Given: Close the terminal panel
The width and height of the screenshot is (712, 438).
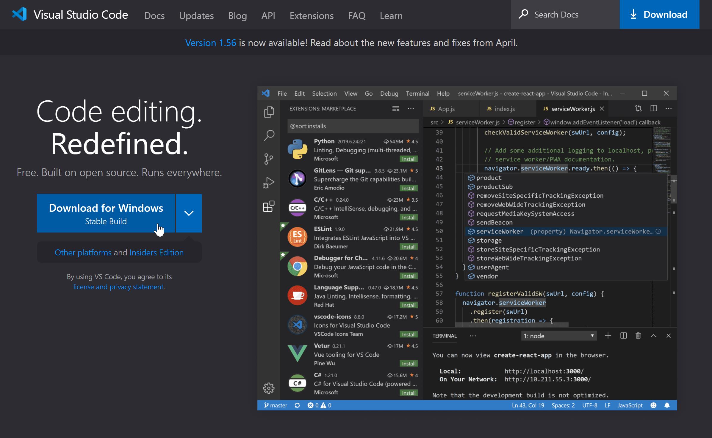Looking at the screenshot, I should (x=669, y=336).
